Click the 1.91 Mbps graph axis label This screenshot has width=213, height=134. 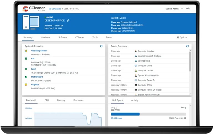[x=29, y=108]
